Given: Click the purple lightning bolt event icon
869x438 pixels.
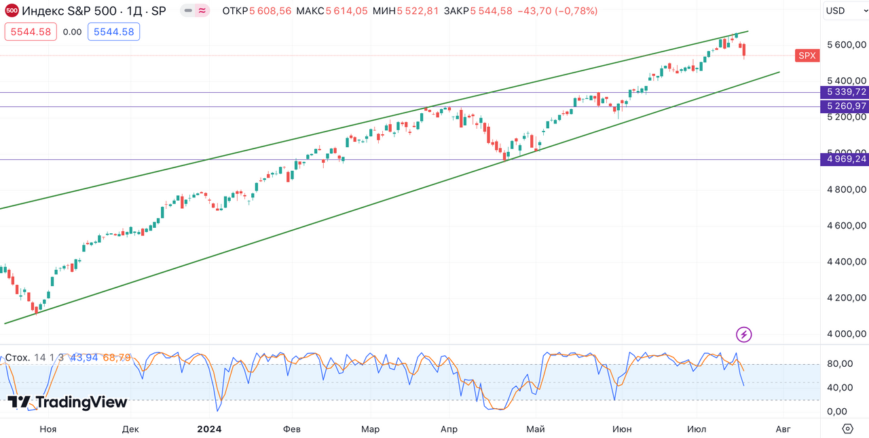Looking at the screenshot, I should [744, 334].
